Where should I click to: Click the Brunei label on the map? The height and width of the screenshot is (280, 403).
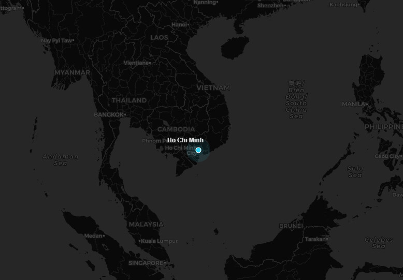pyautogui.click(x=291, y=226)
